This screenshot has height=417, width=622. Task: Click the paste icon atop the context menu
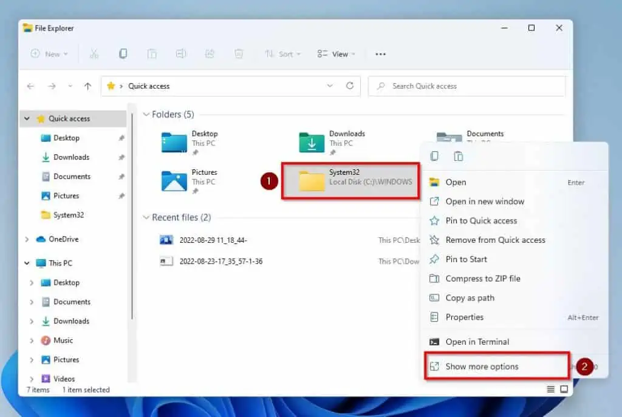pyautogui.click(x=459, y=157)
